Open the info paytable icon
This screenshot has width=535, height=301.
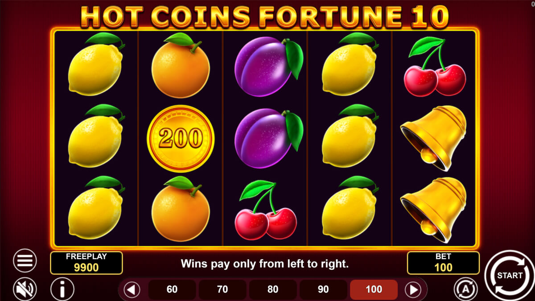62,289
